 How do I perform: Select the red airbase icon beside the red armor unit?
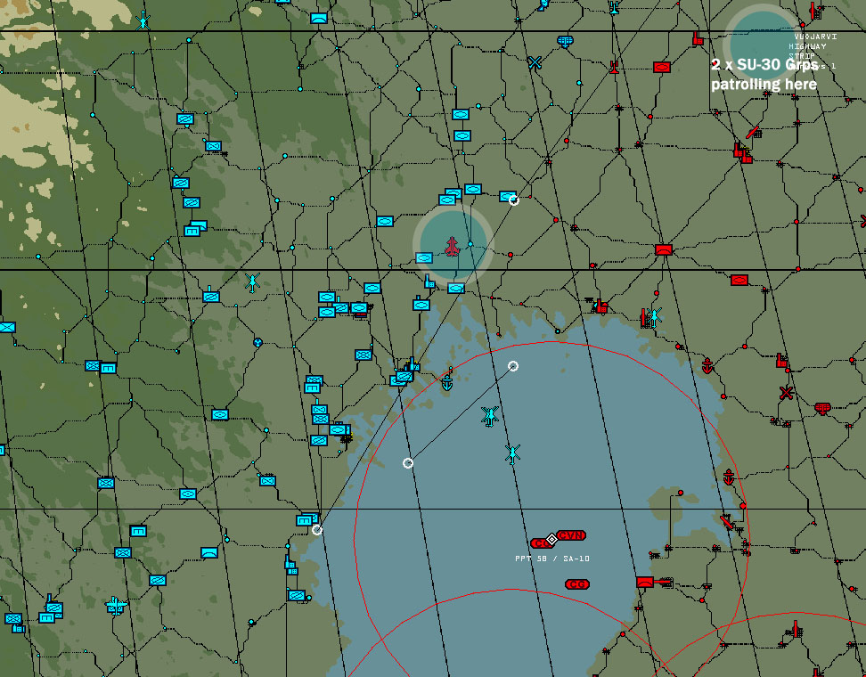614,68
